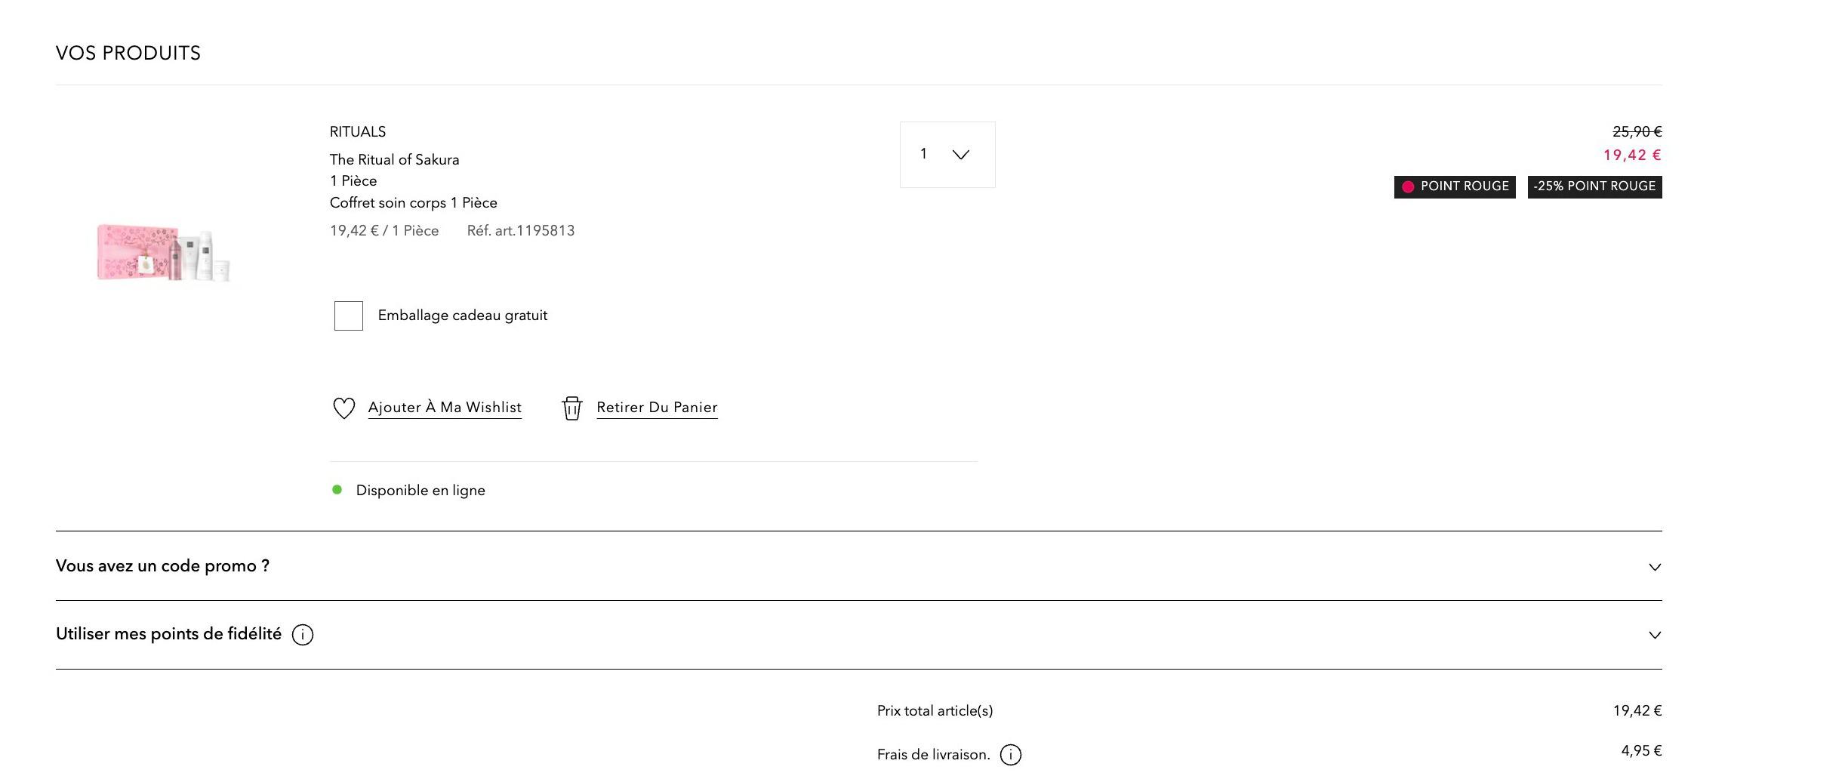Open loyalty points info icon

coord(303,635)
